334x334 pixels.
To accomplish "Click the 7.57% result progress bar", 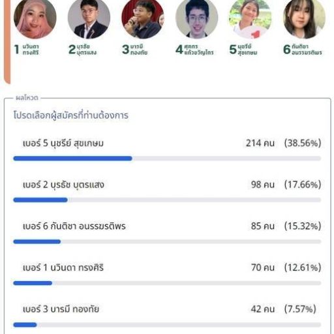I will click(x=167, y=325).
